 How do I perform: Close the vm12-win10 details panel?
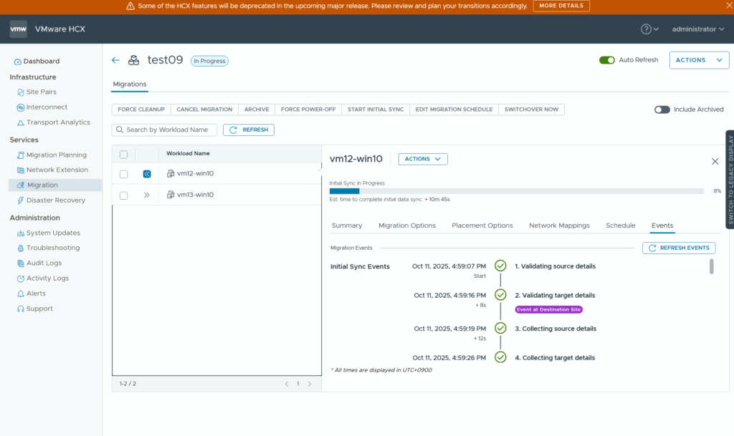pyautogui.click(x=715, y=161)
